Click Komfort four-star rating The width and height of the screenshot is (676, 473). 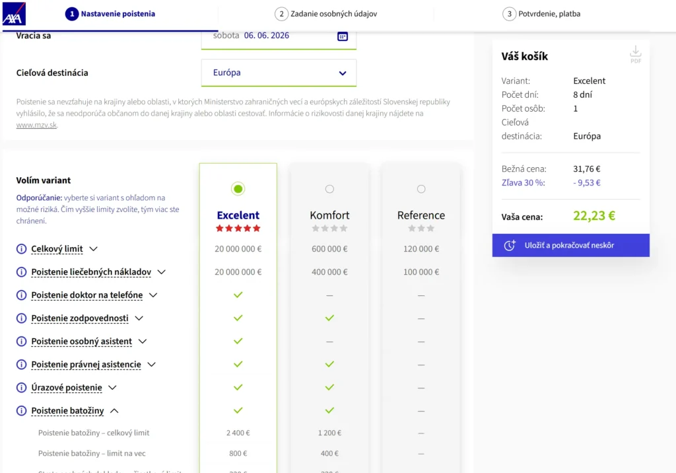click(x=329, y=229)
